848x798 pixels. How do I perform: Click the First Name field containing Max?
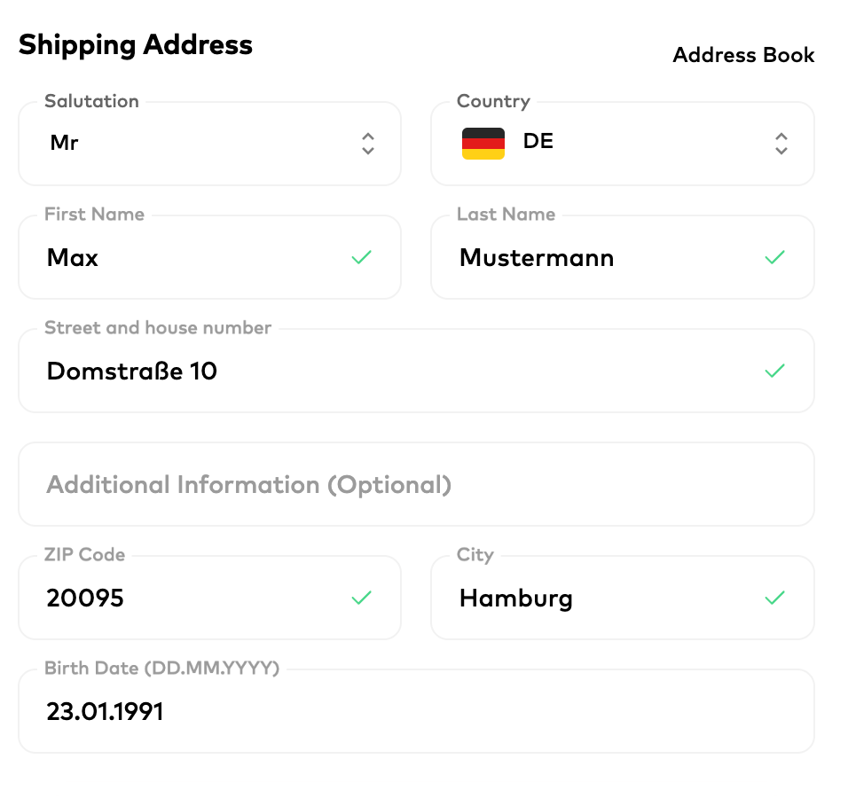tap(195, 258)
